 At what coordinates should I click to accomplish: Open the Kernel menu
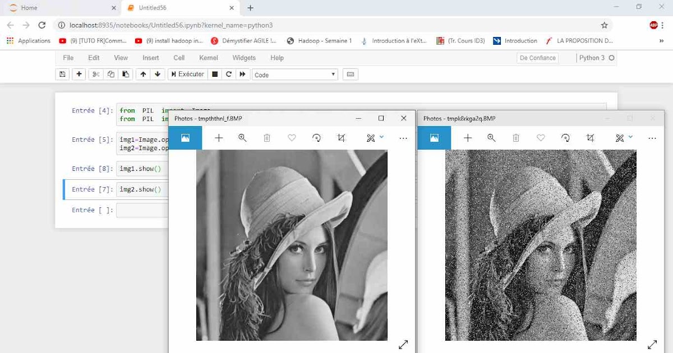[209, 58]
